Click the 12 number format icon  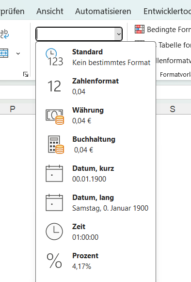click(54, 86)
